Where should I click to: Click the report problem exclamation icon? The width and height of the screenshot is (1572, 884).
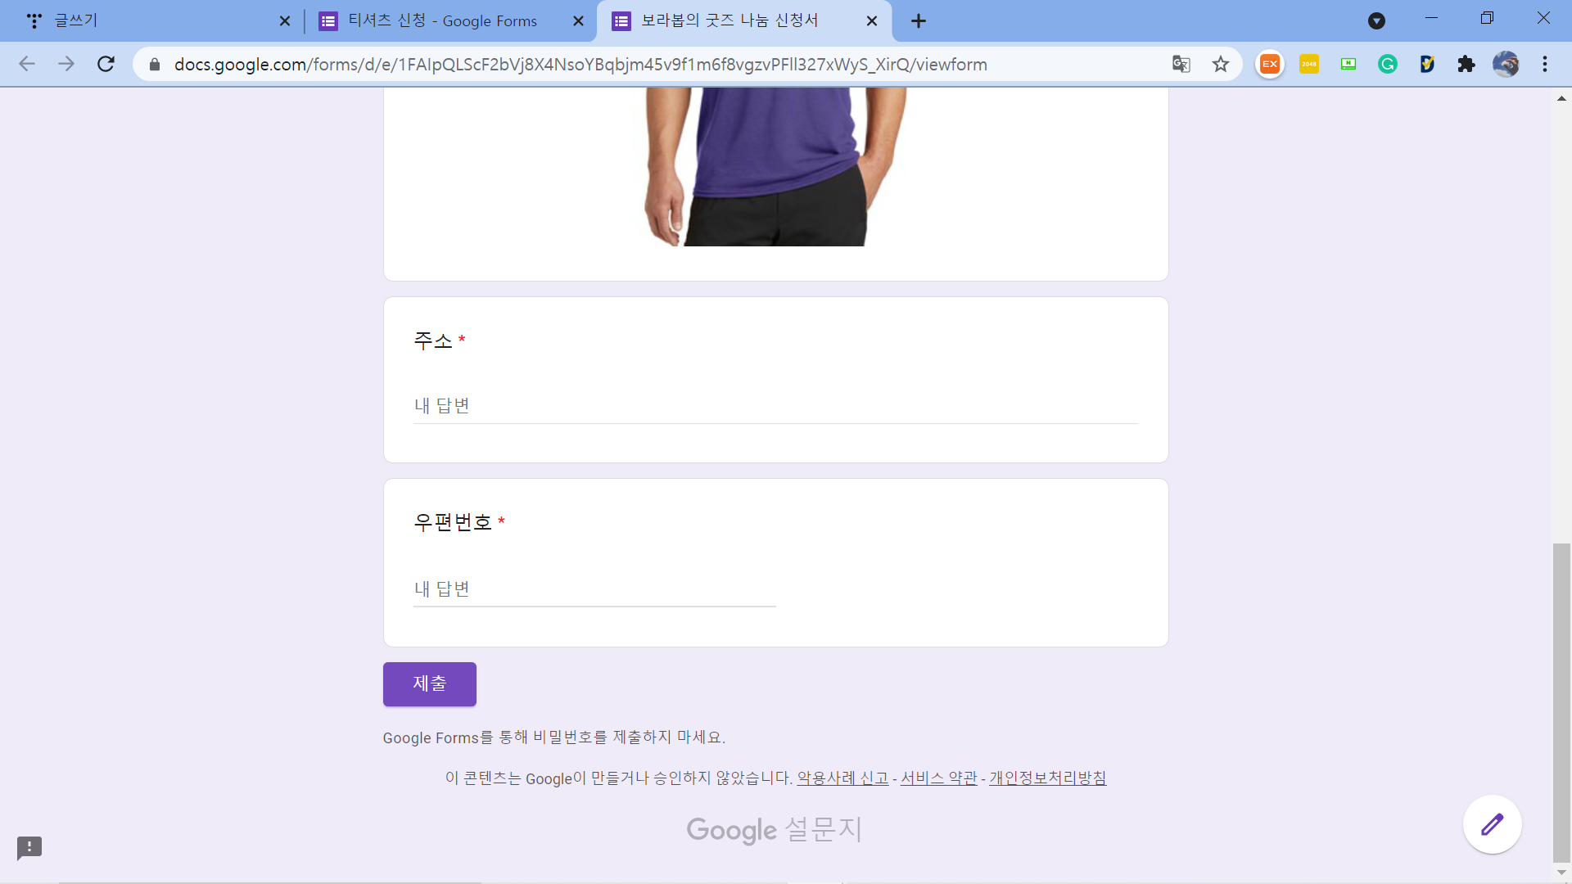pos(29,847)
